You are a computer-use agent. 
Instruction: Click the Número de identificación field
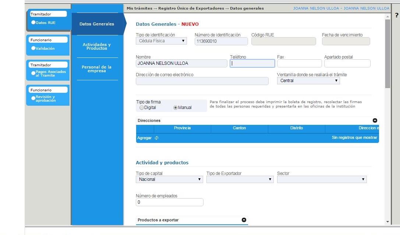tap(221, 41)
